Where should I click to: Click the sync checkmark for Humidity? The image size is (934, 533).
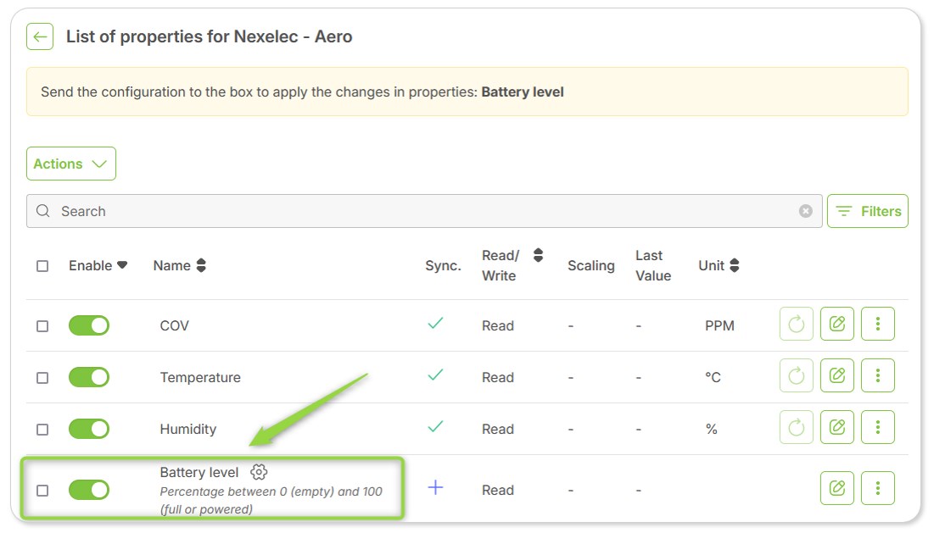tap(435, 426)
